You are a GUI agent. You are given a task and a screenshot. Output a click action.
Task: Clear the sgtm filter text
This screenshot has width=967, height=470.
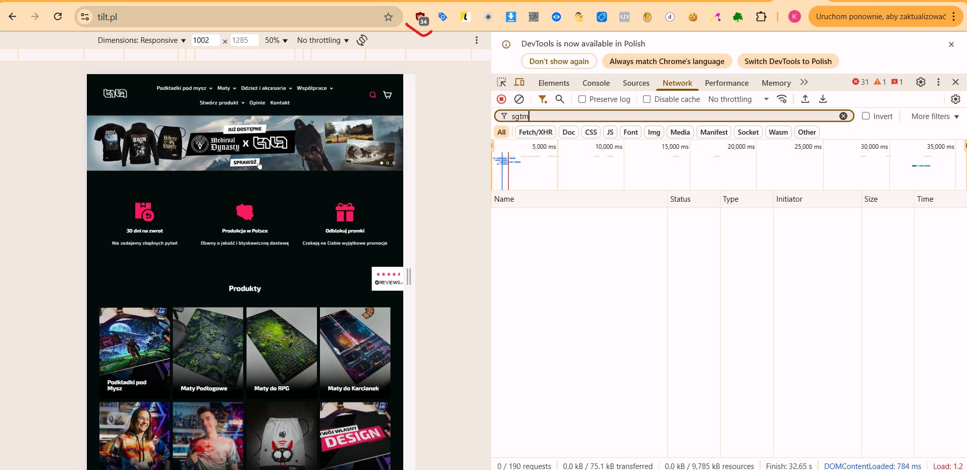pyautogui.click(x=843, y=116)
